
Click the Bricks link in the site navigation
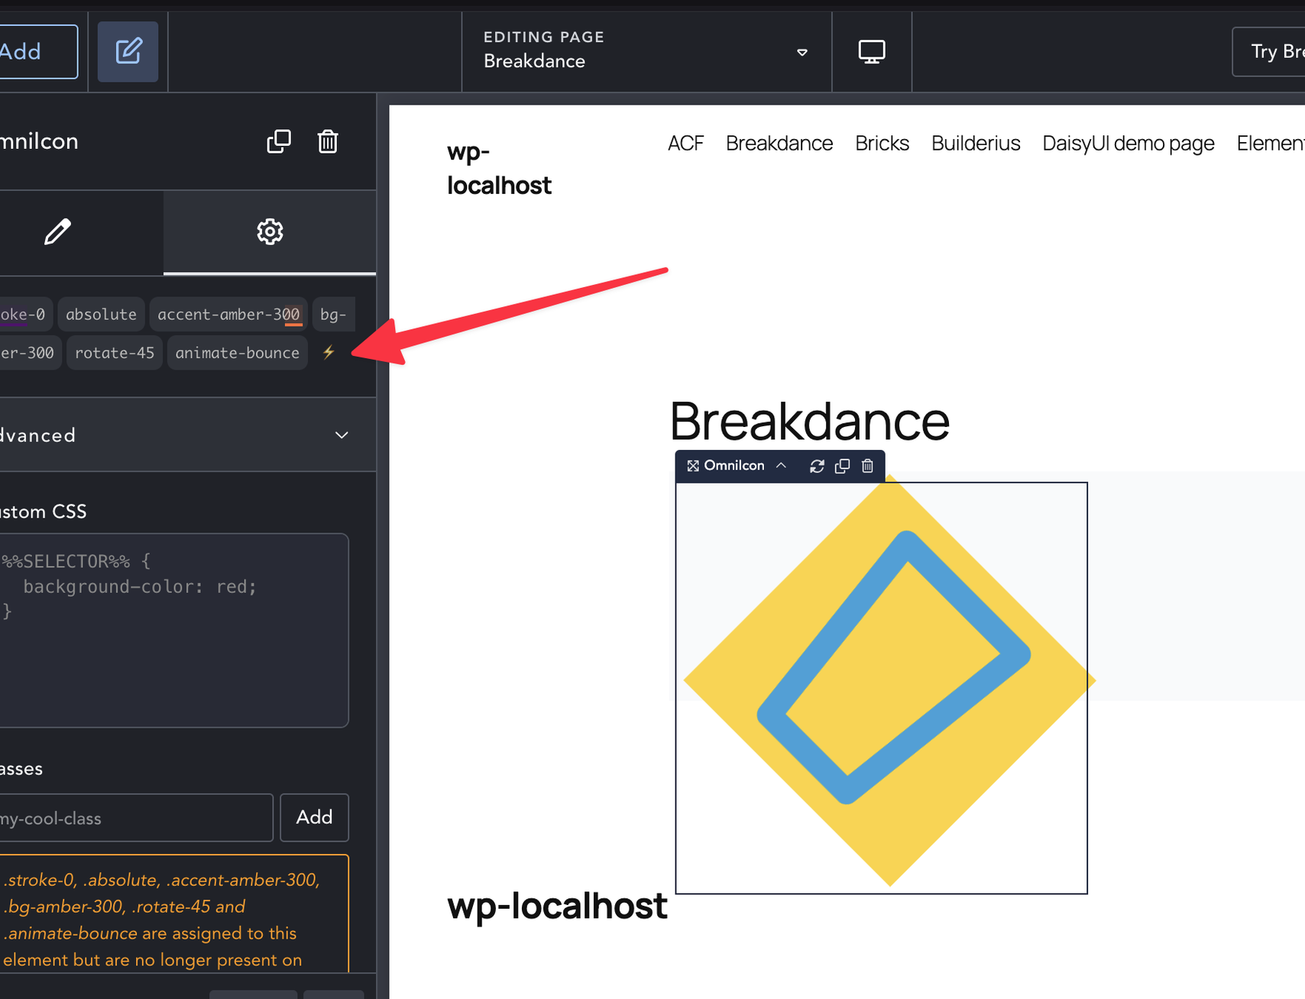pyautogui.click(x=882, y=143)
